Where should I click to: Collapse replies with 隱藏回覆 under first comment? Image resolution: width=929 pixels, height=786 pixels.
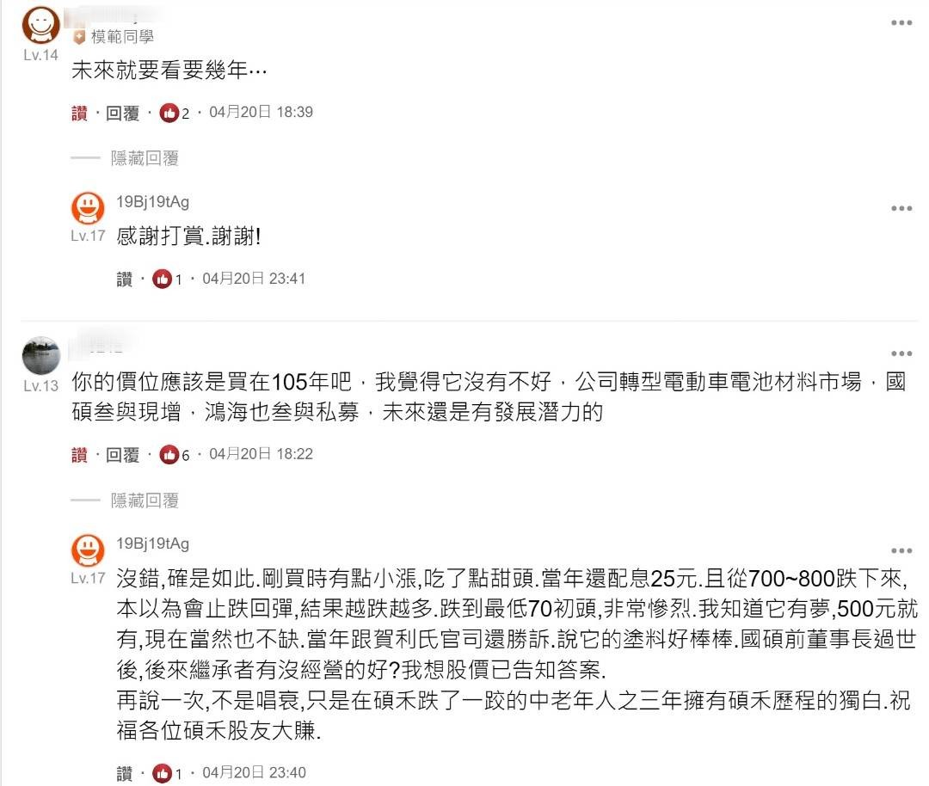[145, 158]
